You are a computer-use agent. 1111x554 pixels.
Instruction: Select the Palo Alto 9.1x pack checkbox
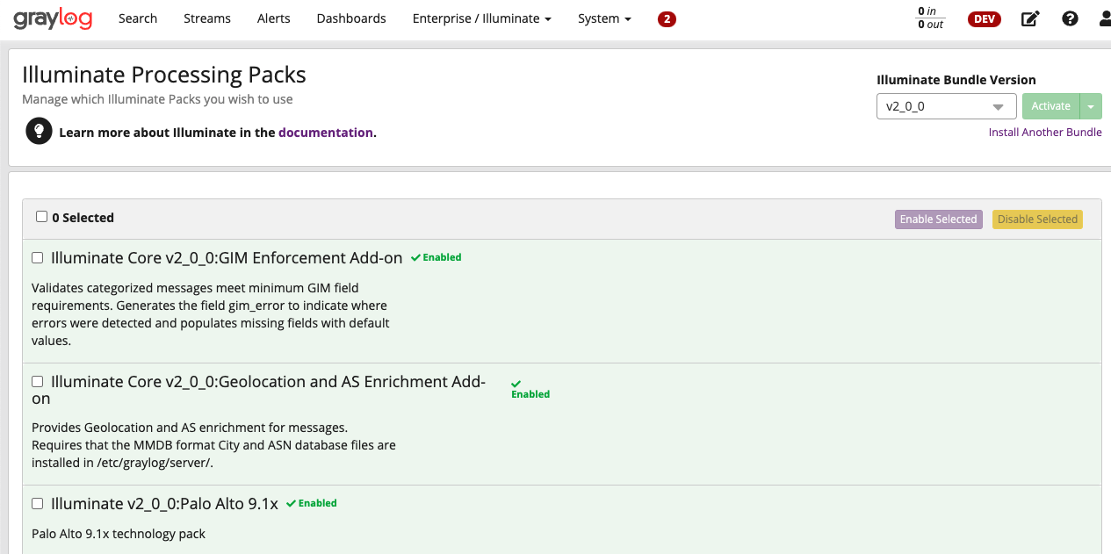[37, 504]
